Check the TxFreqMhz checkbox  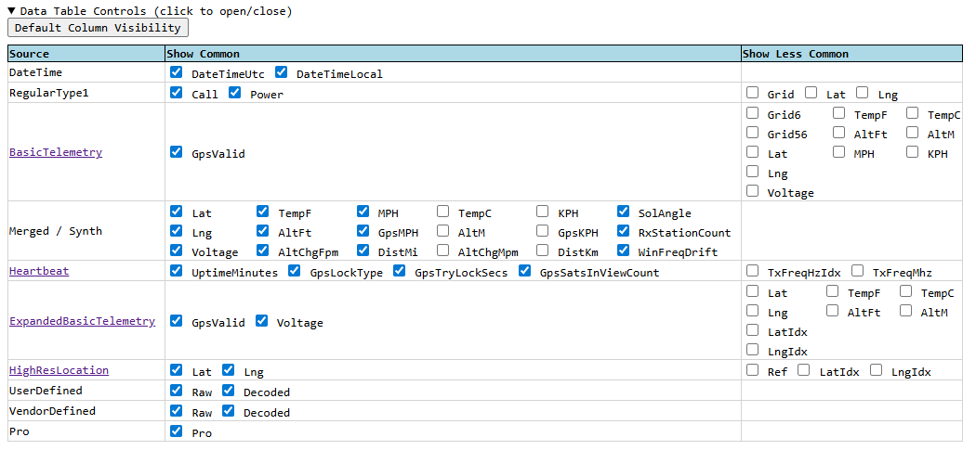click(x=858, y=271)
